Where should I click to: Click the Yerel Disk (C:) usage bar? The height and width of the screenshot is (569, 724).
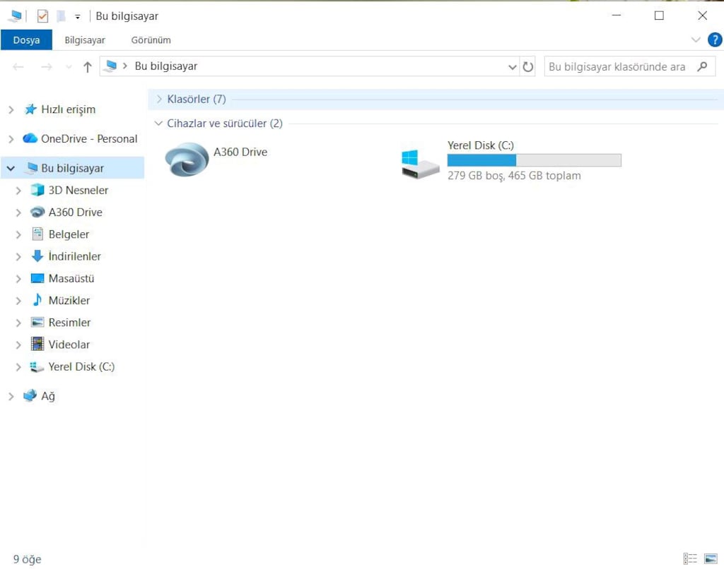[x=535, y=160]
